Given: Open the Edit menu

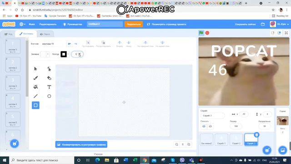Looking at the screenshot, I should (x=48, y=24).
